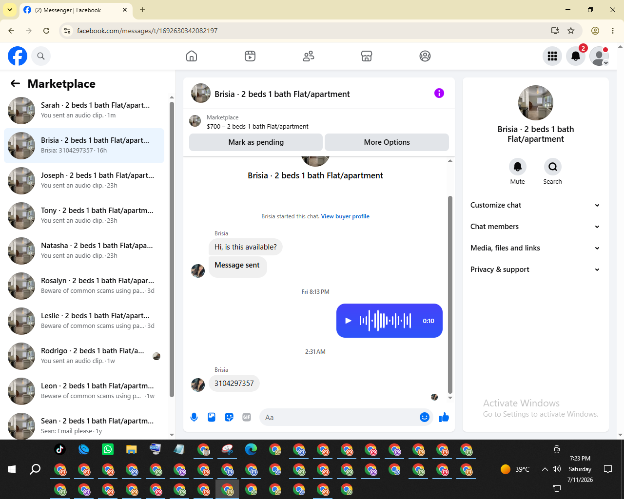This screenshot has height=499, width=624.
Task: Choose a GIF icon
Action: coord(247,417)
